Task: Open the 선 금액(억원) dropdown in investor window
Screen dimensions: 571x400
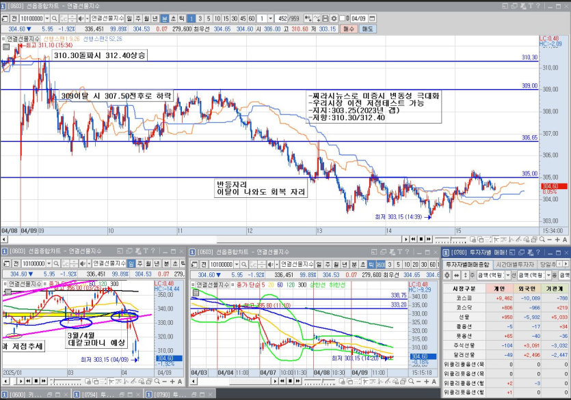Action: click(549, 275)
